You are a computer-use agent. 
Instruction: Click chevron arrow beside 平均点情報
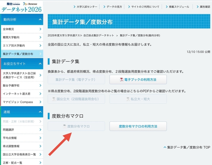(x=40, y=138)
